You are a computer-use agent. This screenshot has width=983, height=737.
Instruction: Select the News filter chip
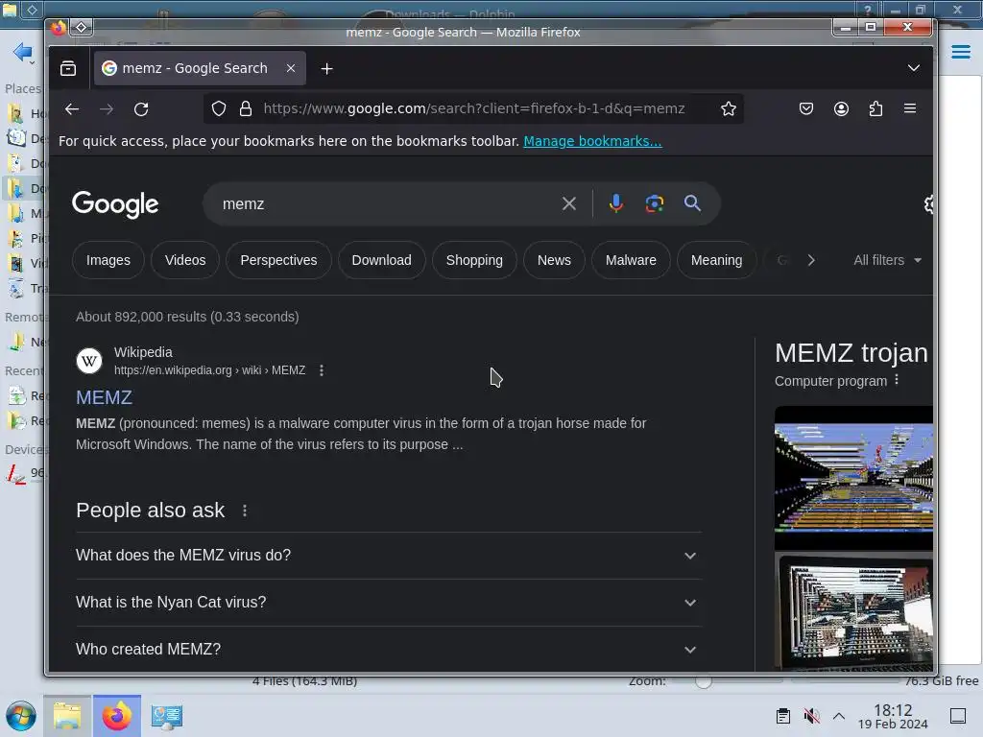(554, 260)
